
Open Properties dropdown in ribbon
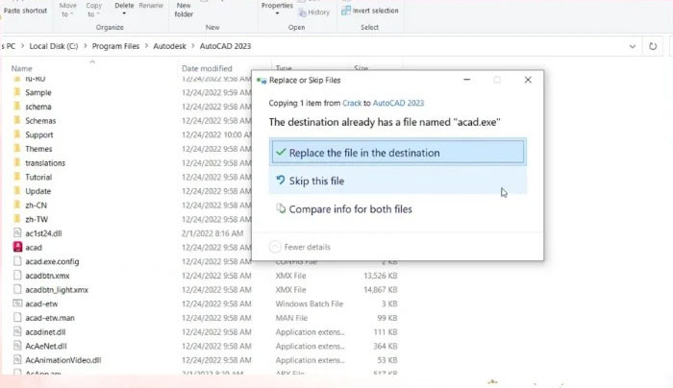(x=277, y=9)
